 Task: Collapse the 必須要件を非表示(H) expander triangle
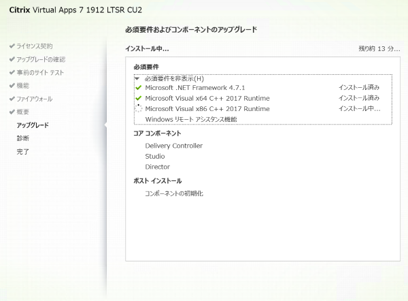pos(137,78)
